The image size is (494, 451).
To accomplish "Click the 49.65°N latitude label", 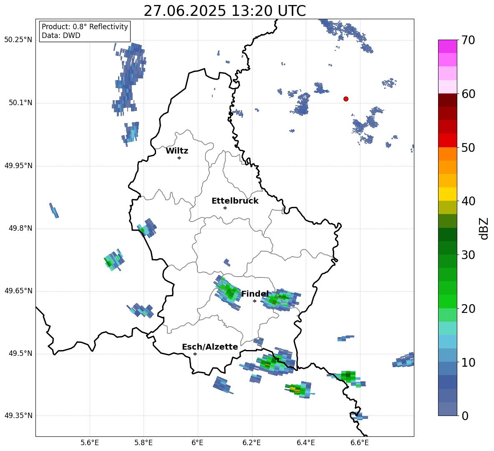I will (18, 291).
